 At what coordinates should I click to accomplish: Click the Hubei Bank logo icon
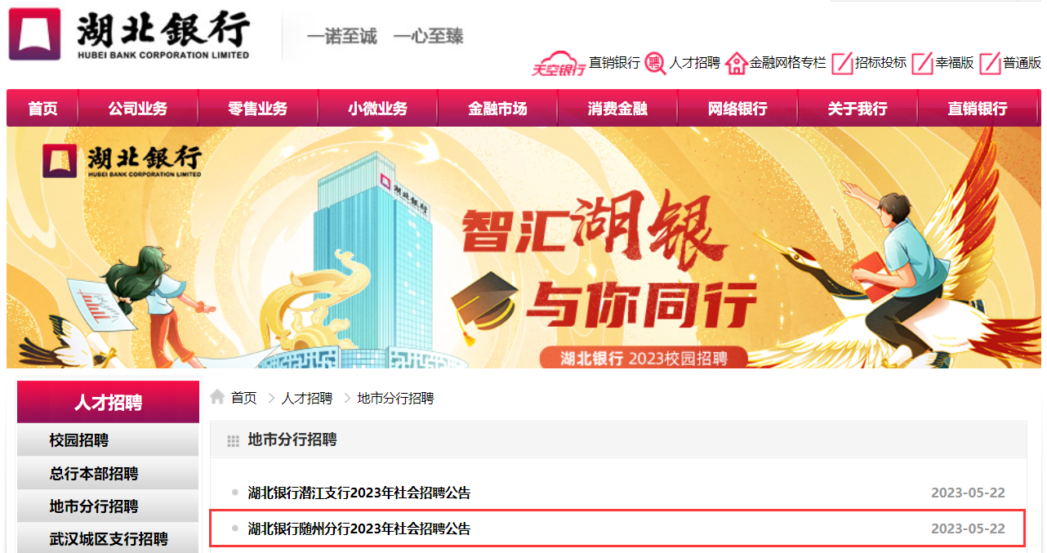pos(34,33)
